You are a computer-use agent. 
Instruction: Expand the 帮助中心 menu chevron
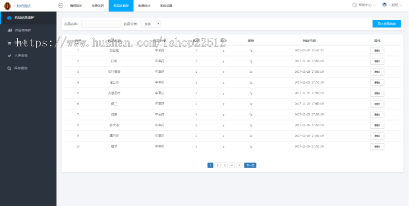[x=374, y=5]
